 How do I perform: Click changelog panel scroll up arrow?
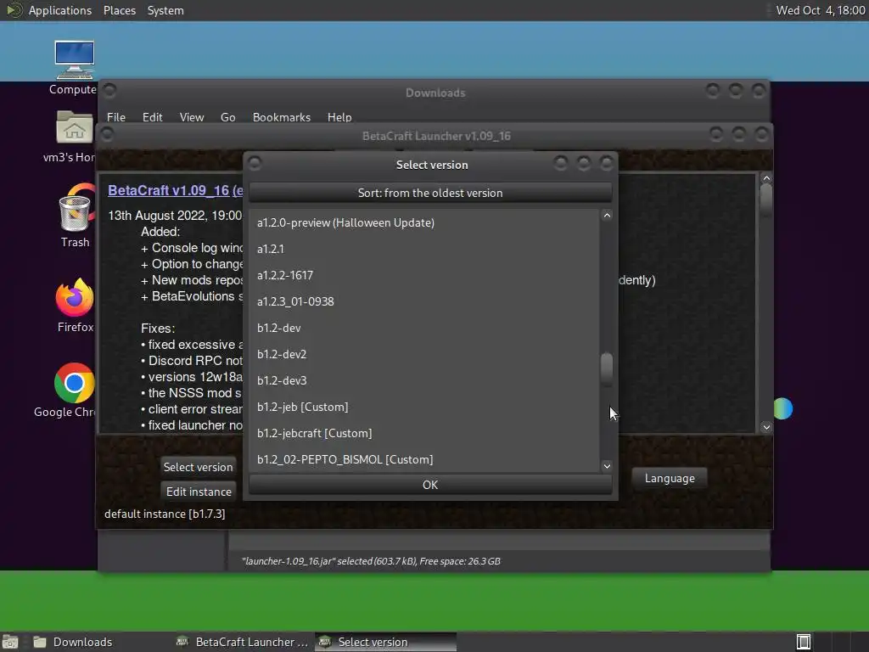click(x=766, y=178)
